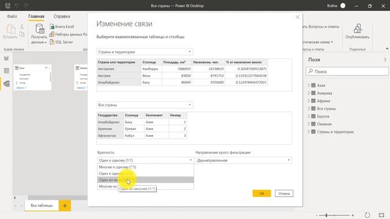This screenshot has height=219, width=390.
Task: Collapse the Поля pane chevron
Action: pyautogui.click(x=385, y=60)
